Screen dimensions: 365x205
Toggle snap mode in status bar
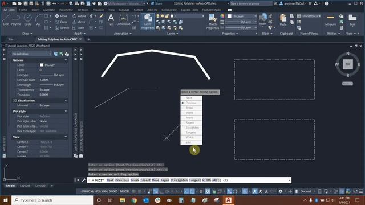(x=139, y=191)
